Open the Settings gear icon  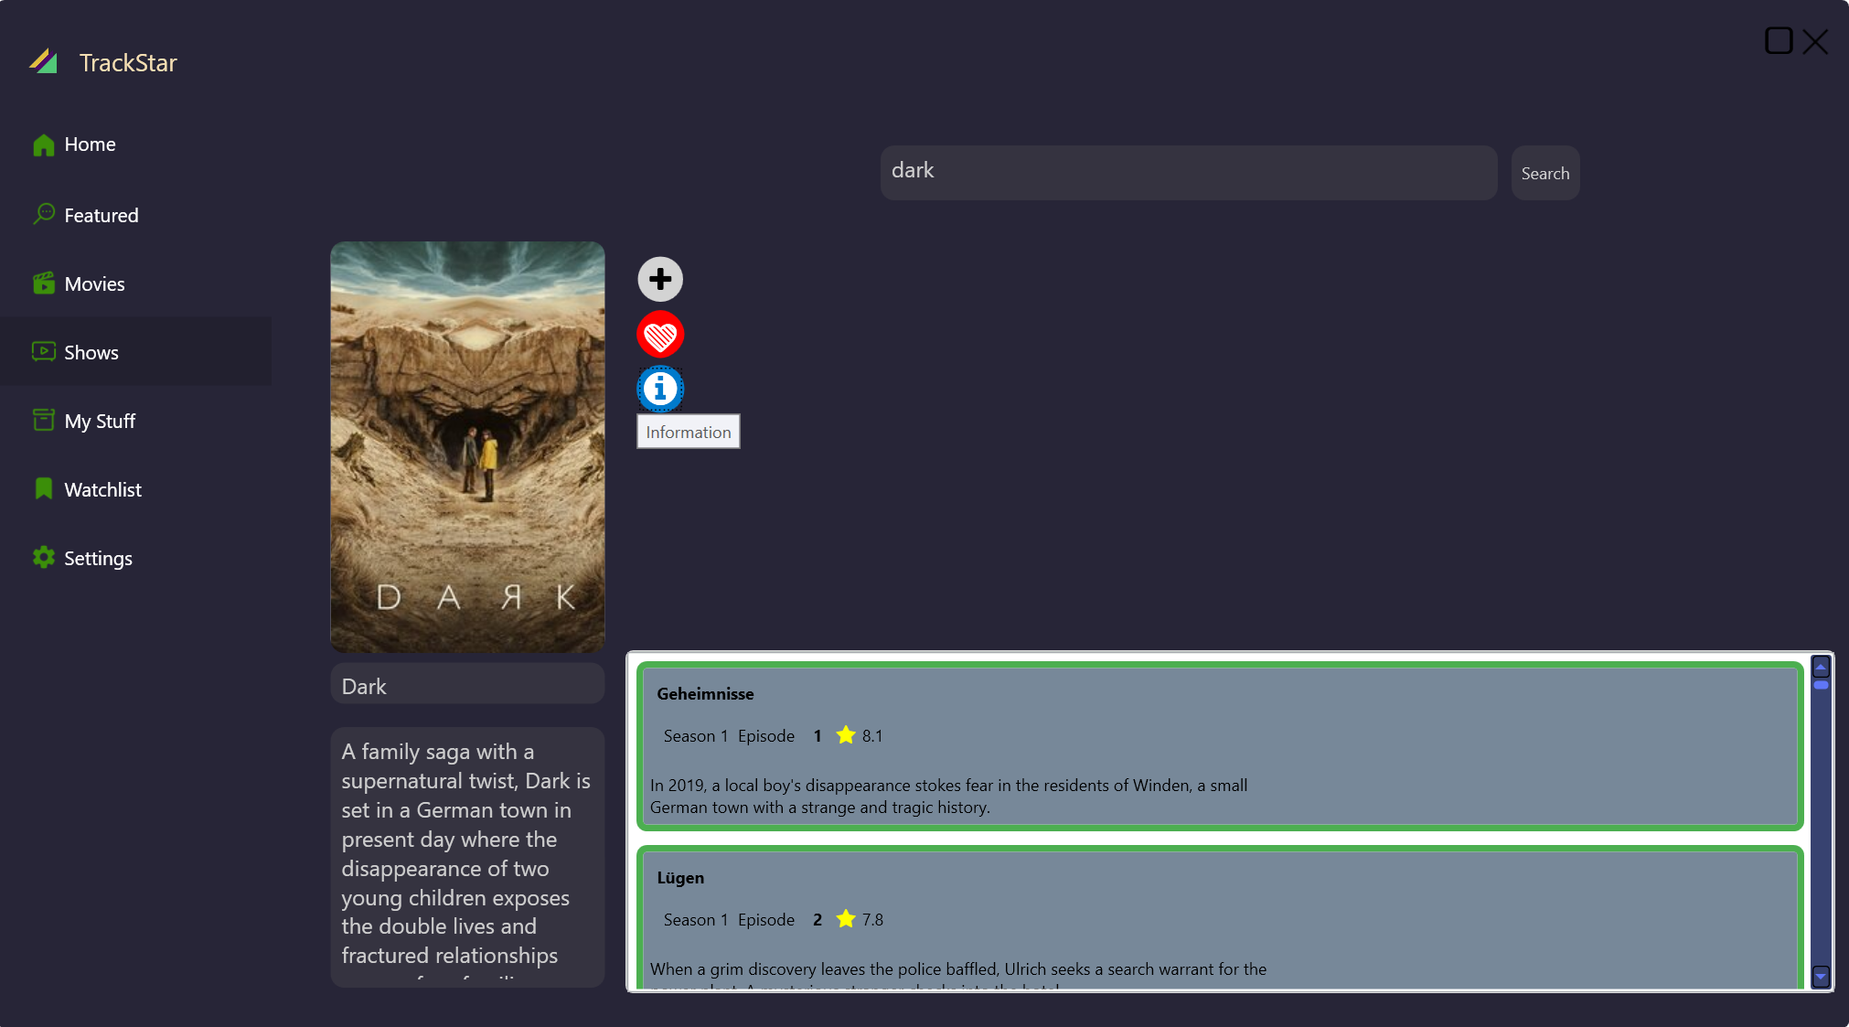[44, 558]
